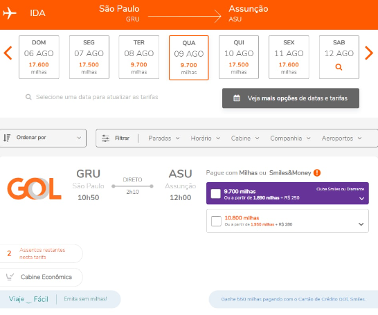Select QUI 10 AGO date tab
This screenshot has height=315, width=378.
(x=239, y=57)
